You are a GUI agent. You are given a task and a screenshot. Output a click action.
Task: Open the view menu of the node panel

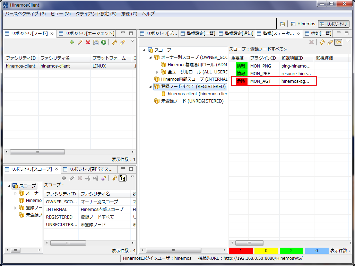click(x=133, y=41)
